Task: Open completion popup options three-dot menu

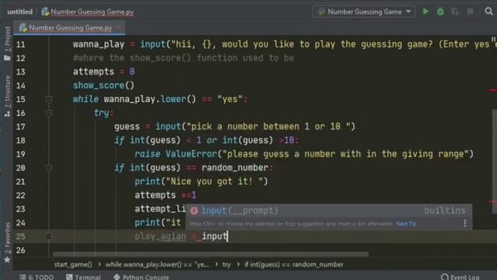Action: [464, 223]
